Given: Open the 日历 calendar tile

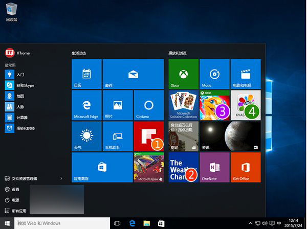Looking at the screenshot, I should point(86,74).
